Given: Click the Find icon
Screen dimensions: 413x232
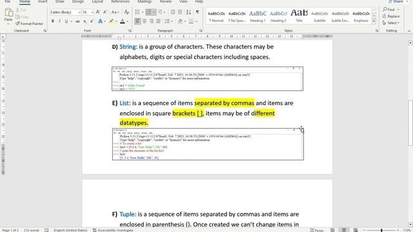Looking at the screenshot, I should [385, 10].
